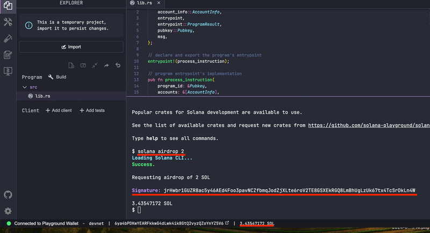The width and height of the screenshot is (430, 233).
Task: Click devnet in the status bar
Action: (96, 223)
